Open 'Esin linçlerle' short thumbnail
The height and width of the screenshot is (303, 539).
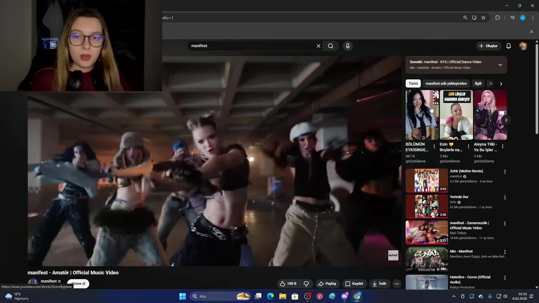456,115
